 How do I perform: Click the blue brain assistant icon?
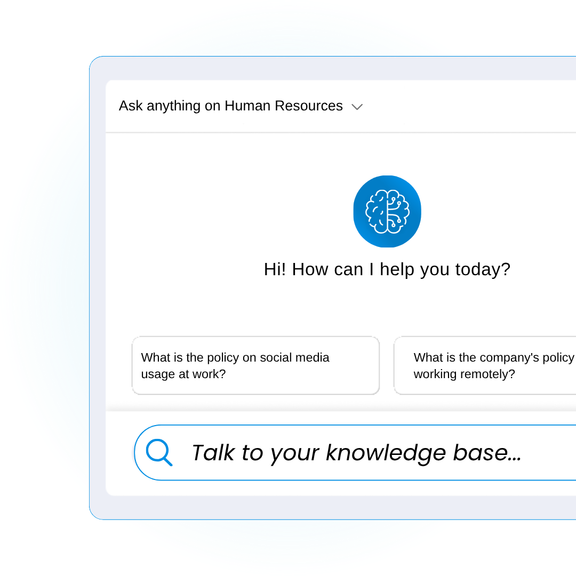[x=387, y=212]
